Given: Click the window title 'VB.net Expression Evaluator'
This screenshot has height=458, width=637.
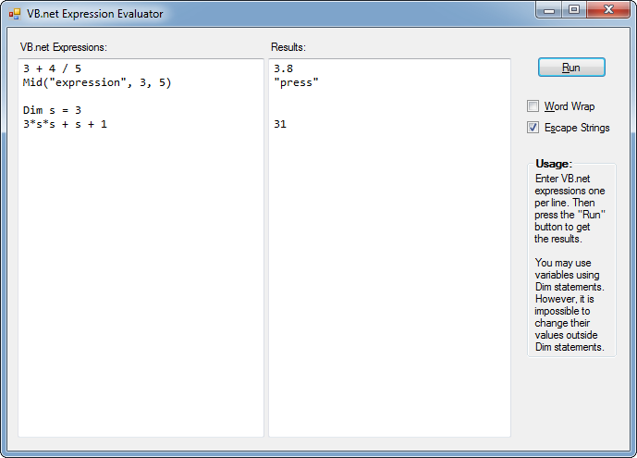Looking at the screenshot, I should 95,14.
